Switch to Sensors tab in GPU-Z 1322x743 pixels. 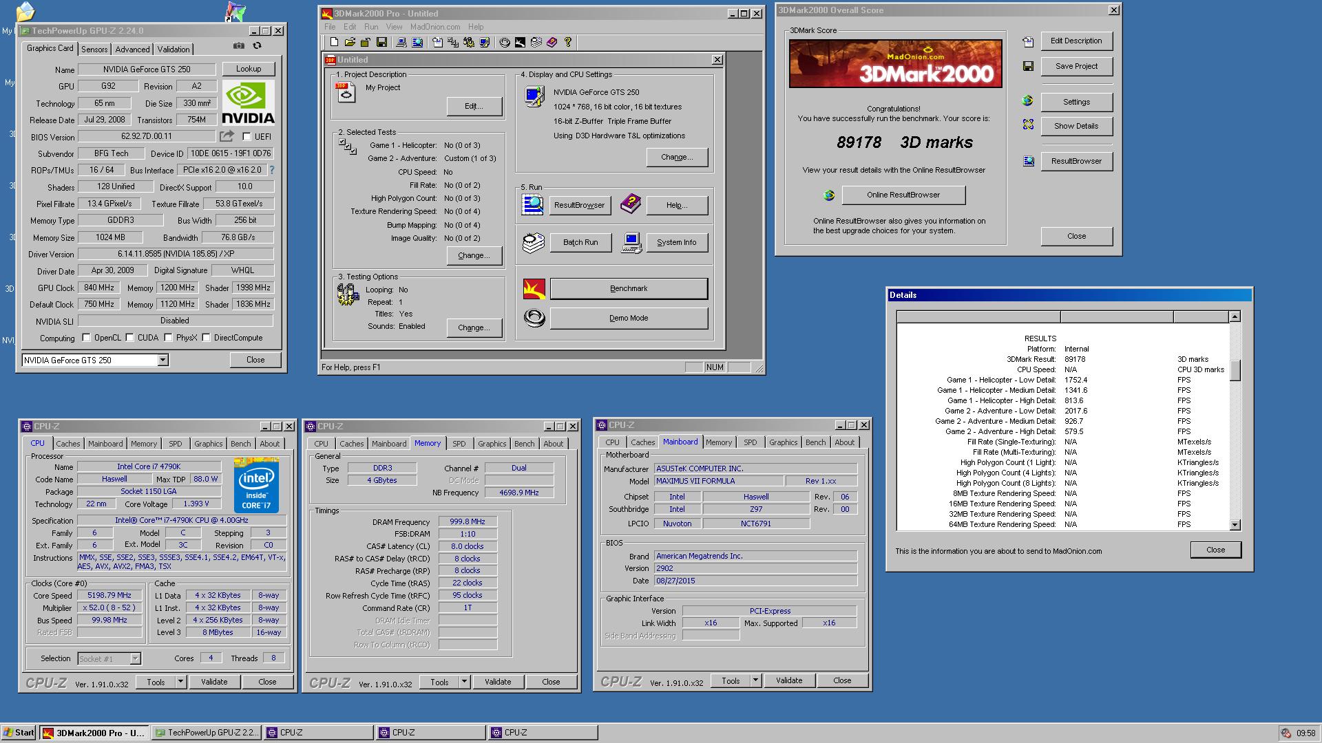click(94, 49)
